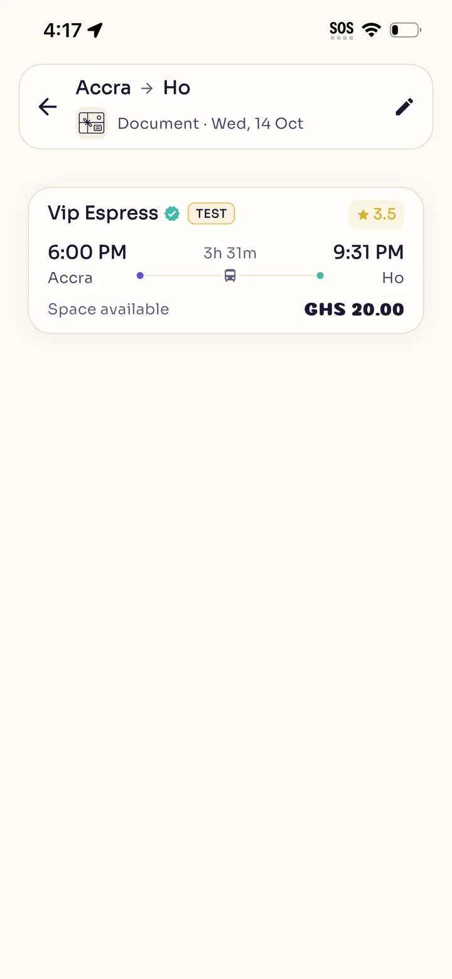Tap the Document · Wed, 14 Oct summary
The image size is (452, 979).
[x=210, y=123]
